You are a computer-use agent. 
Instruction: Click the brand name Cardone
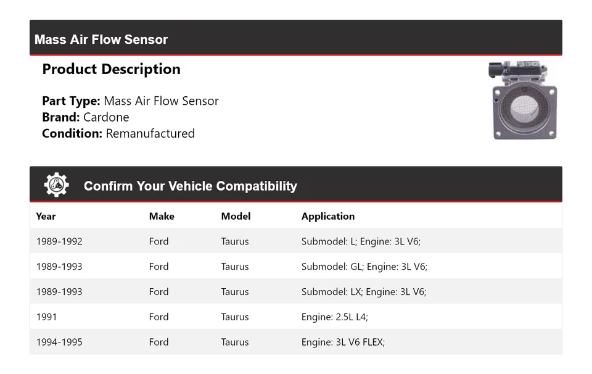tap(106, 117)
